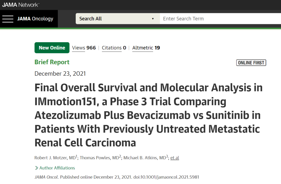Click the New Online badge
This screenshot has width=281, height=184.
coord(52,48)
